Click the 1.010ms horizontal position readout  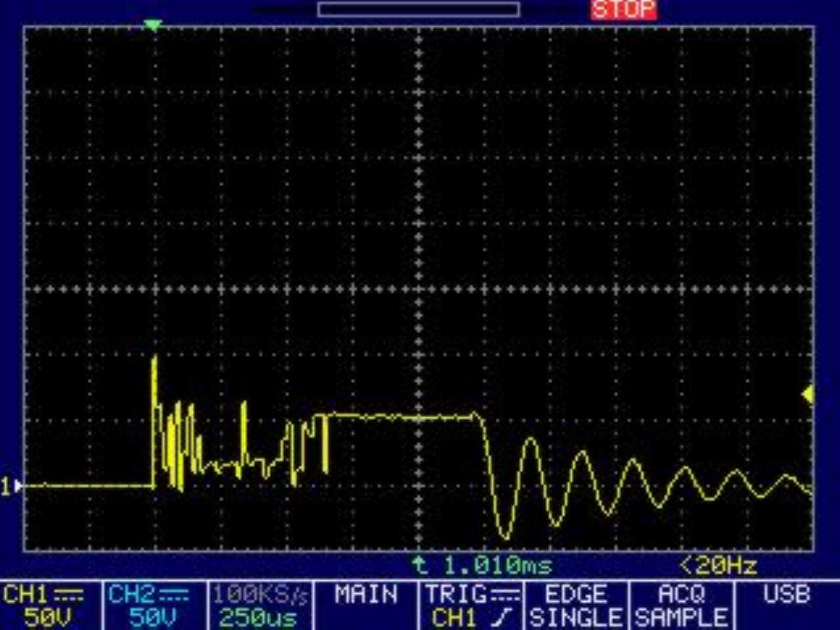click(482, 565)
